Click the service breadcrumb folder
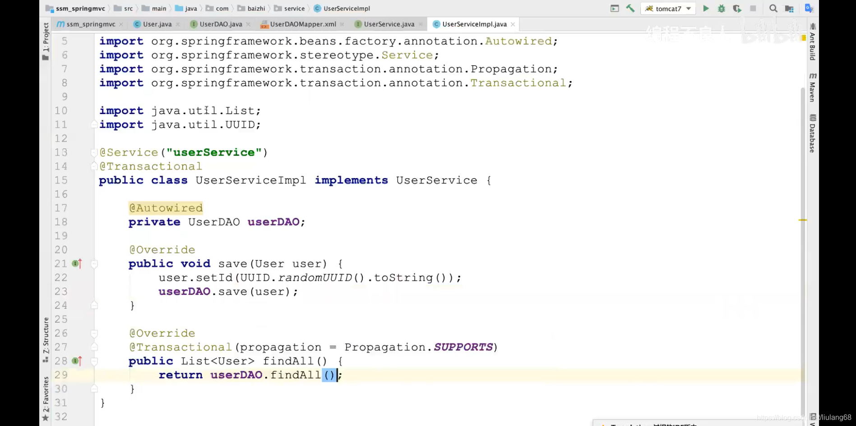 point(290,9)
